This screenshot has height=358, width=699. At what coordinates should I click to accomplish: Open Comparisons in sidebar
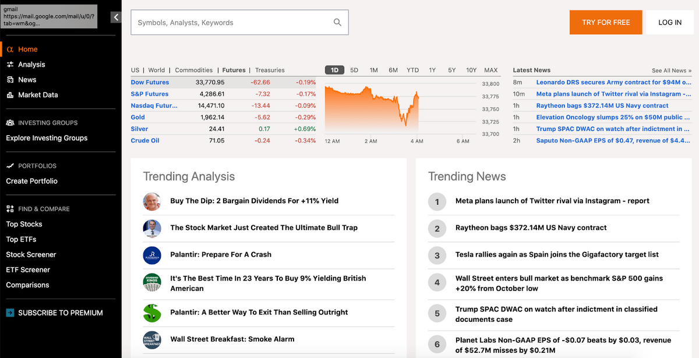(x=27, y=285)
